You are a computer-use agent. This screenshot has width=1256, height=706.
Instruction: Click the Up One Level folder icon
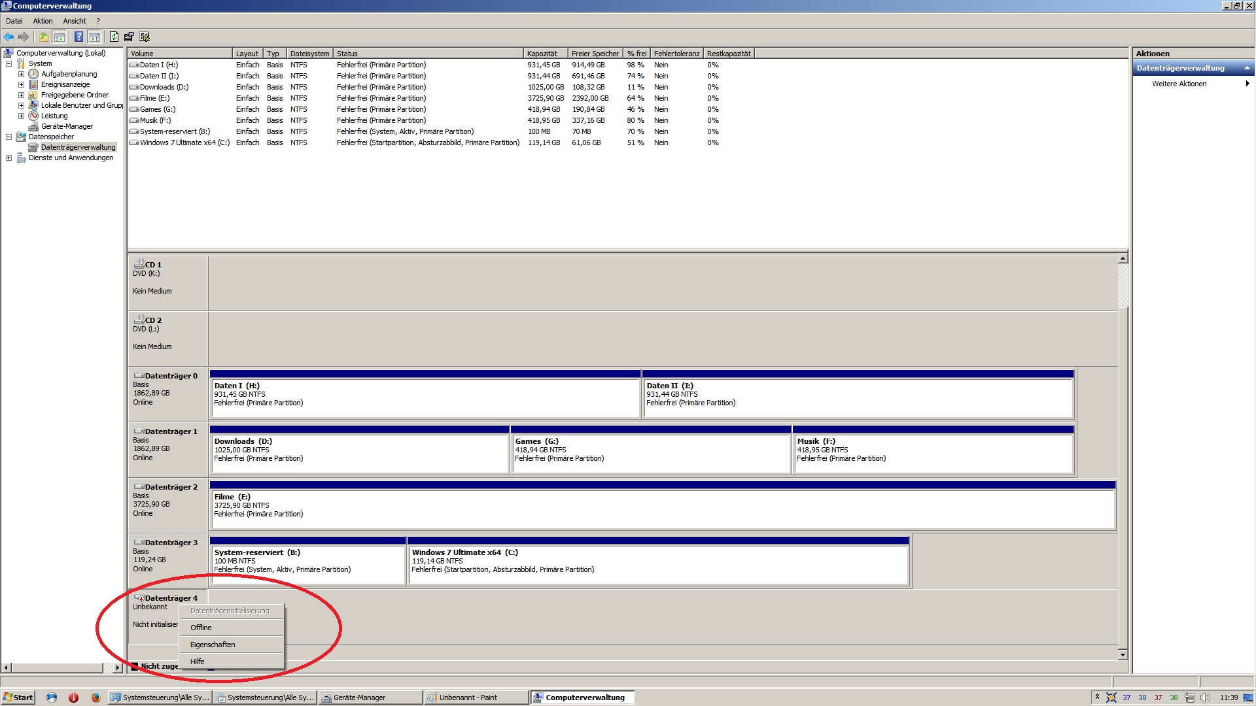coord(44,37)
